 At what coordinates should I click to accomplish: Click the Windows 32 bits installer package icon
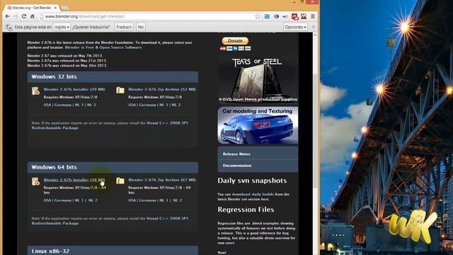click(35, 91)
